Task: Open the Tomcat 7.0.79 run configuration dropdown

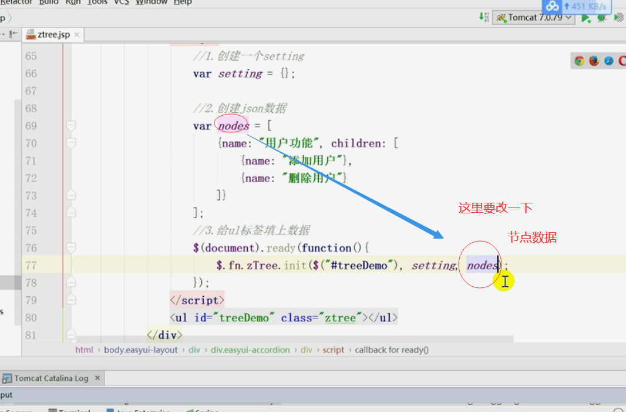Action: (x=534, y=18)
